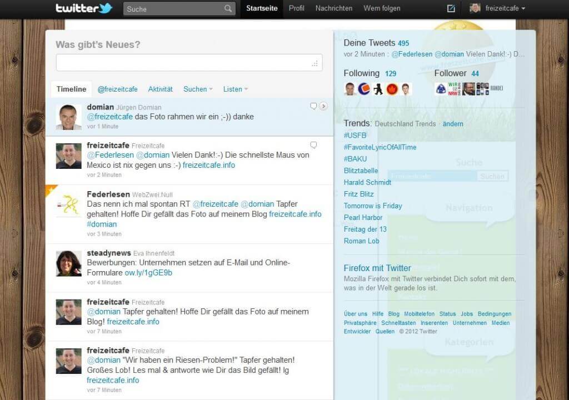Click the 'Was gibt's Neues?' tweet box
Viewport: 569px width, 400px height.
click(x=189, y=63)
